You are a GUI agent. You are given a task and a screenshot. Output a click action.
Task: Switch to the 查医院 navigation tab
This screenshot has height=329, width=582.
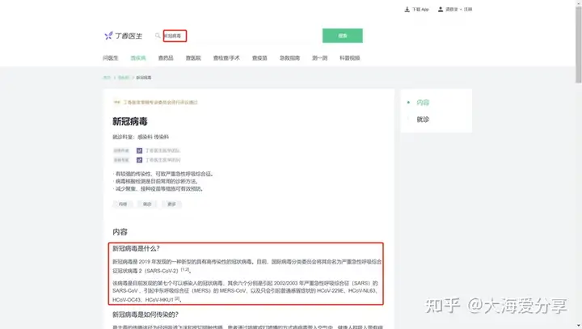pos(193,58)
